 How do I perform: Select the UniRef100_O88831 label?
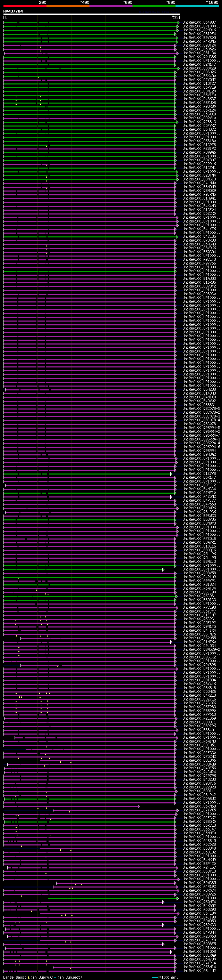(x=199, y=405)
